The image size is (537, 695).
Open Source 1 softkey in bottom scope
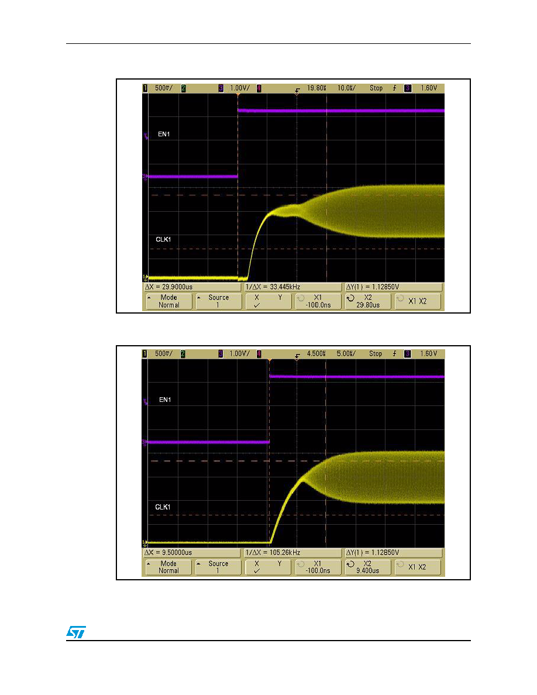[x=218, y=567]
